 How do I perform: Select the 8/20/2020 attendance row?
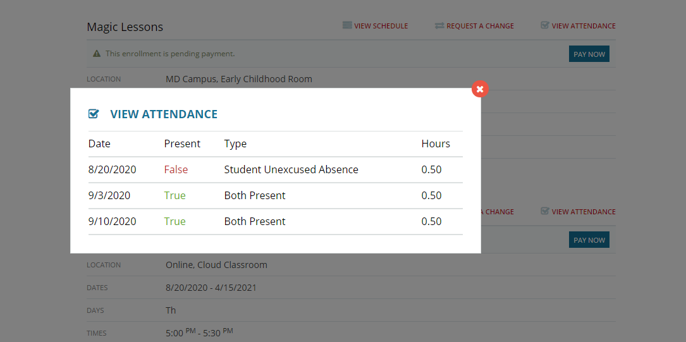point(276,169)
